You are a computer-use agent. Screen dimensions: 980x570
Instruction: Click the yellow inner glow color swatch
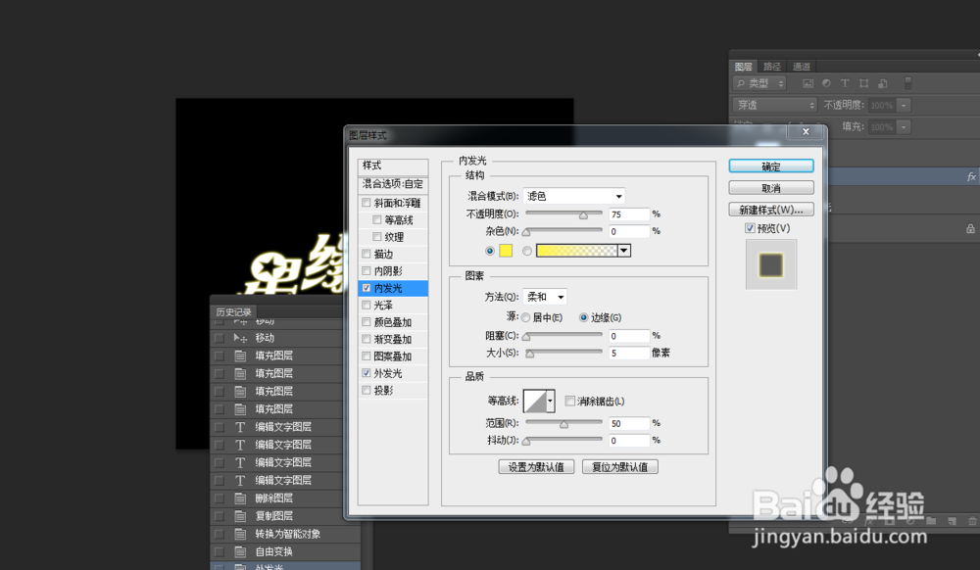[x=506, y=251]
